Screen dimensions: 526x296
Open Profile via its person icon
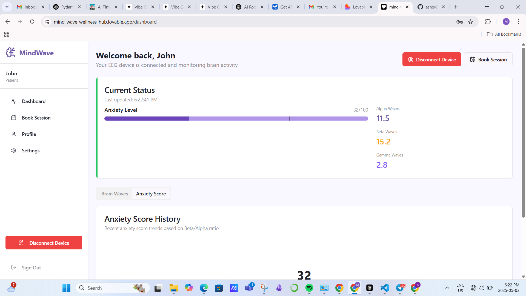point(14,134)
